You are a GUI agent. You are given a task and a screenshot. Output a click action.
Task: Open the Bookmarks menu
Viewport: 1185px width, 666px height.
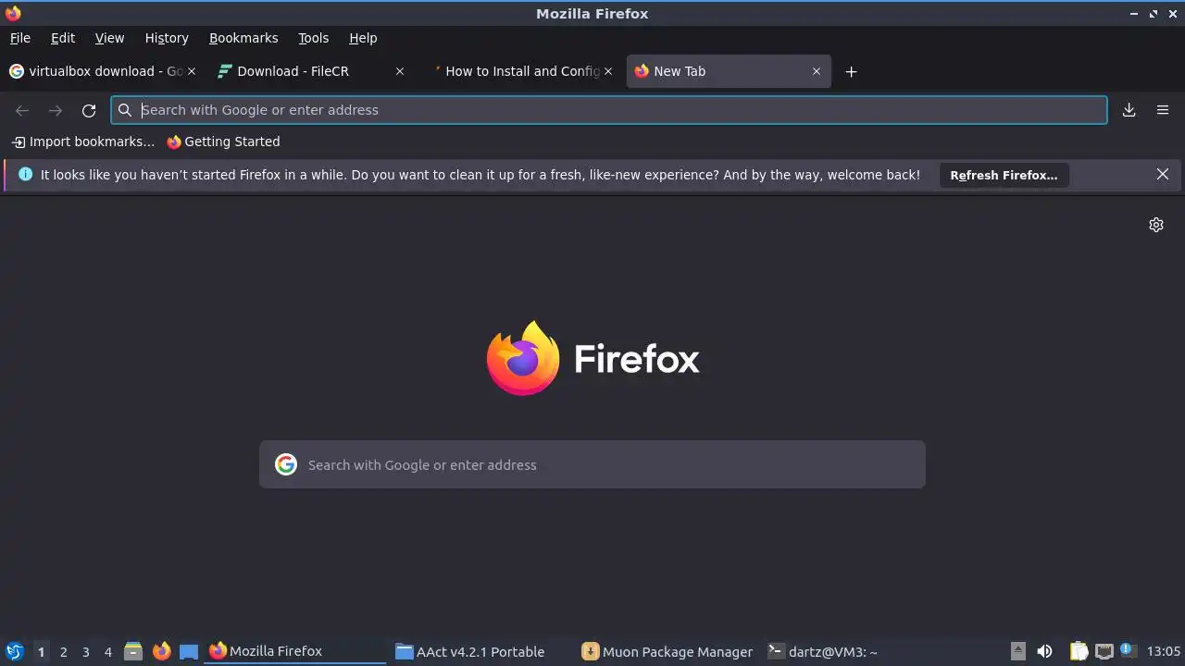click(243, 38)
